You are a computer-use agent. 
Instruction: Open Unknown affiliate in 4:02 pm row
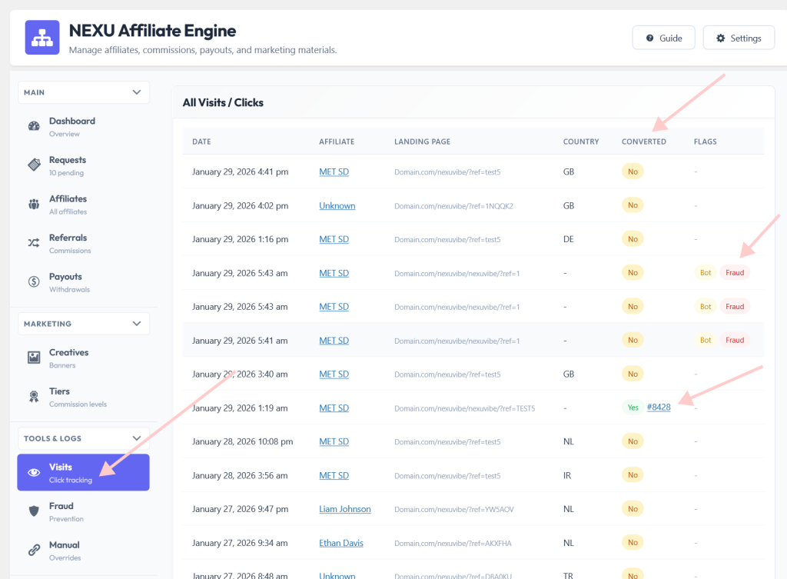point(337,205)
